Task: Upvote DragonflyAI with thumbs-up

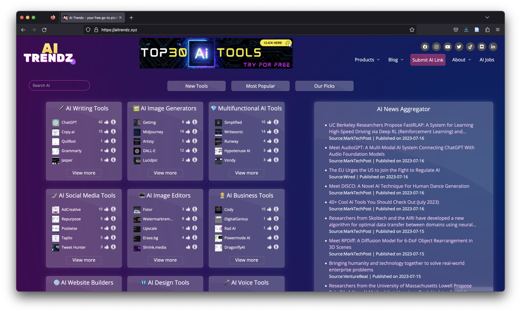Action: (x=269, y=247)
